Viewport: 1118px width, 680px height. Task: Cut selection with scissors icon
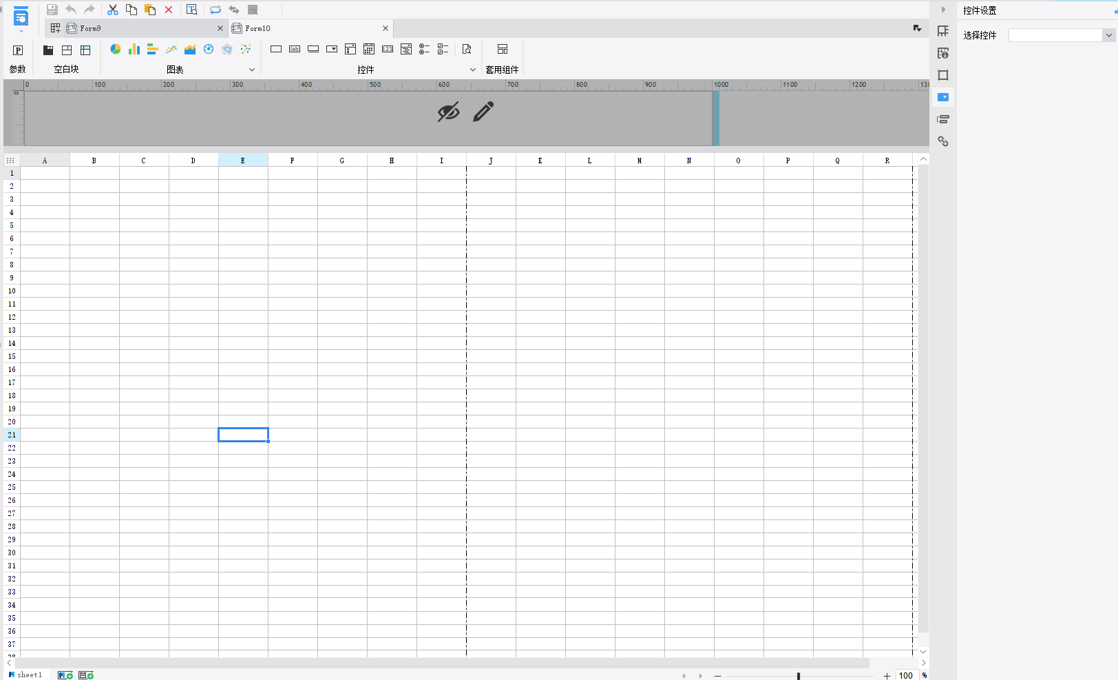point(113,10)
